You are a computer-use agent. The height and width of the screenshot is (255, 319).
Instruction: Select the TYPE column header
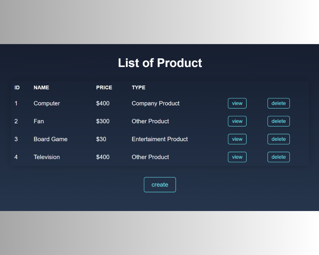pos(138,88)
